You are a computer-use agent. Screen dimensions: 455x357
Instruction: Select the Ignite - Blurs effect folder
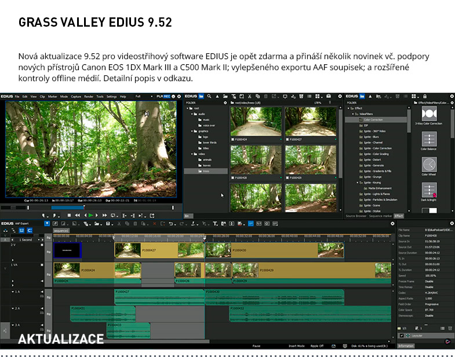point(369,137)
